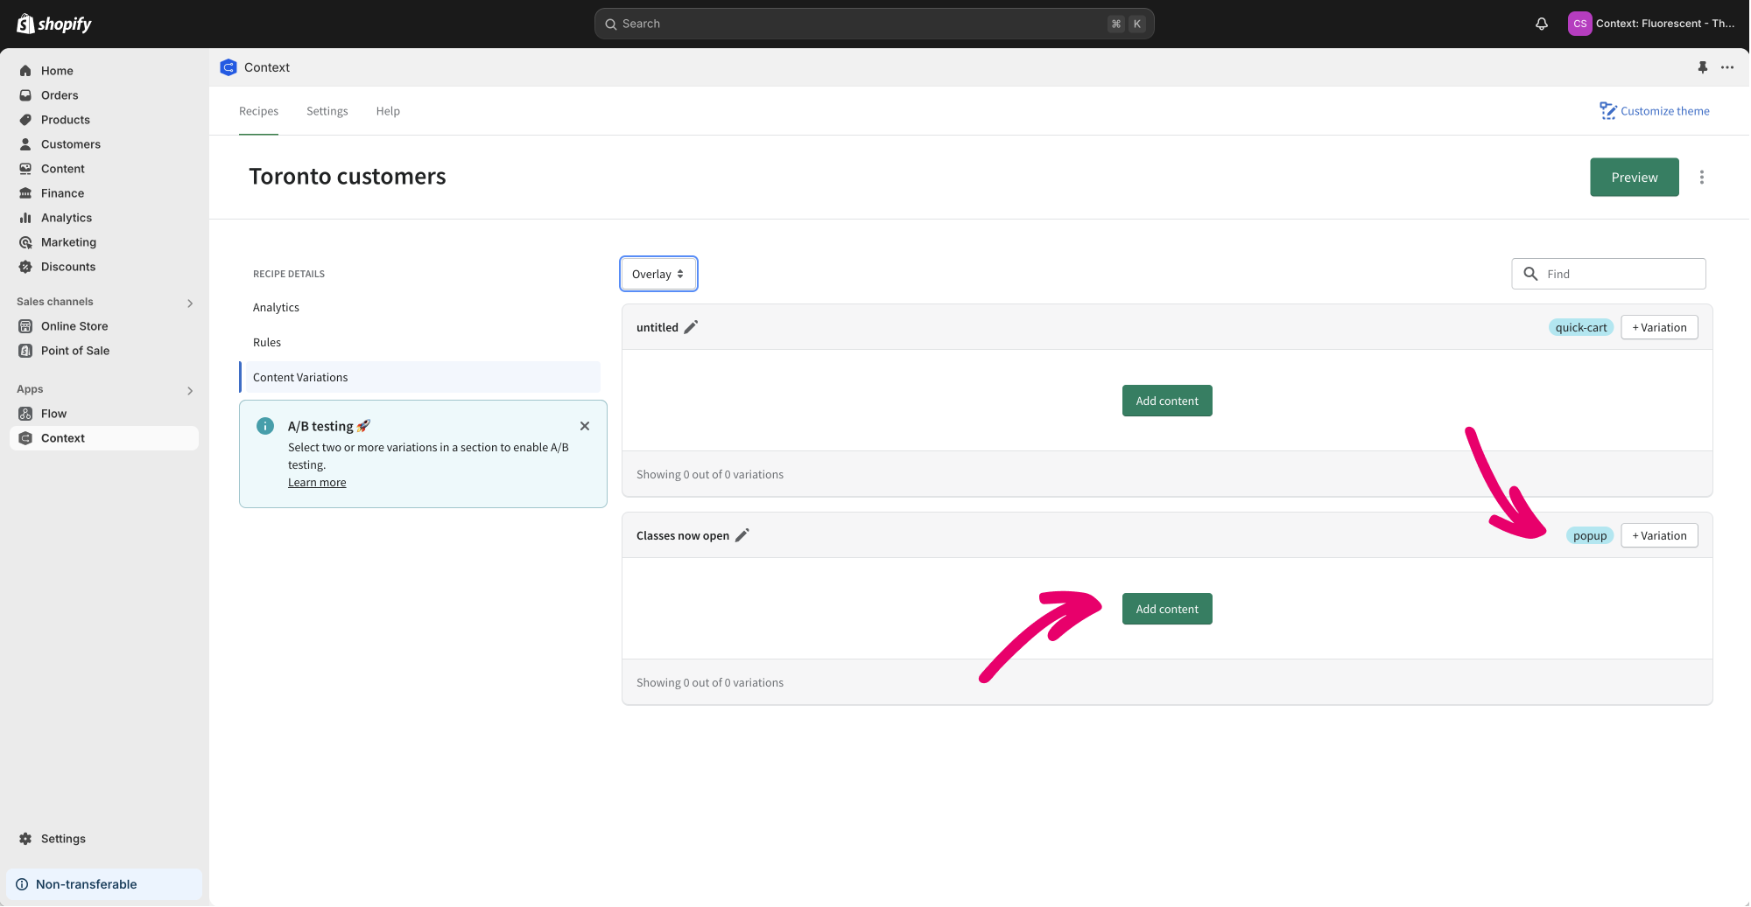
Task: Open the Overlay dropdown selector
Action: pos(658,274)
